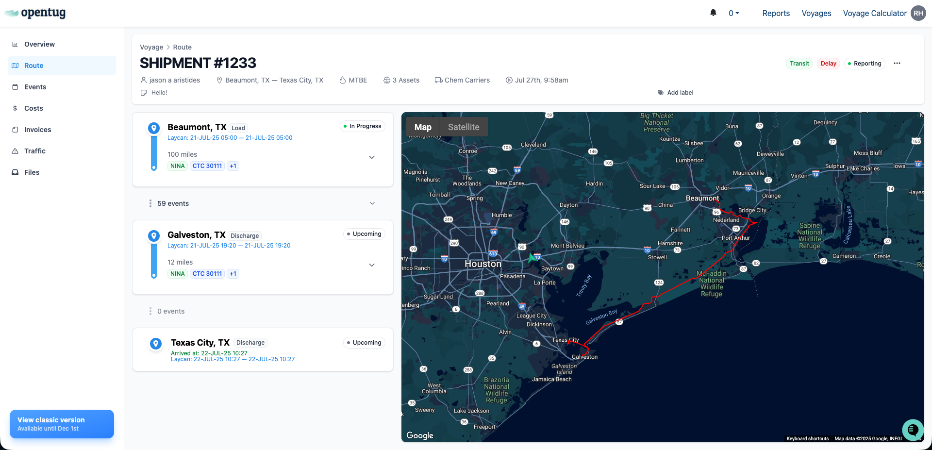932x450 pixels.
Task: Open the three-dot shipment options menu
Action: [x=897, y=64]
